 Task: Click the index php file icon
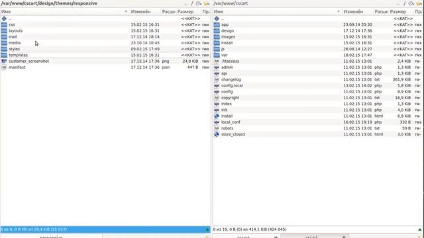[217, 104]
